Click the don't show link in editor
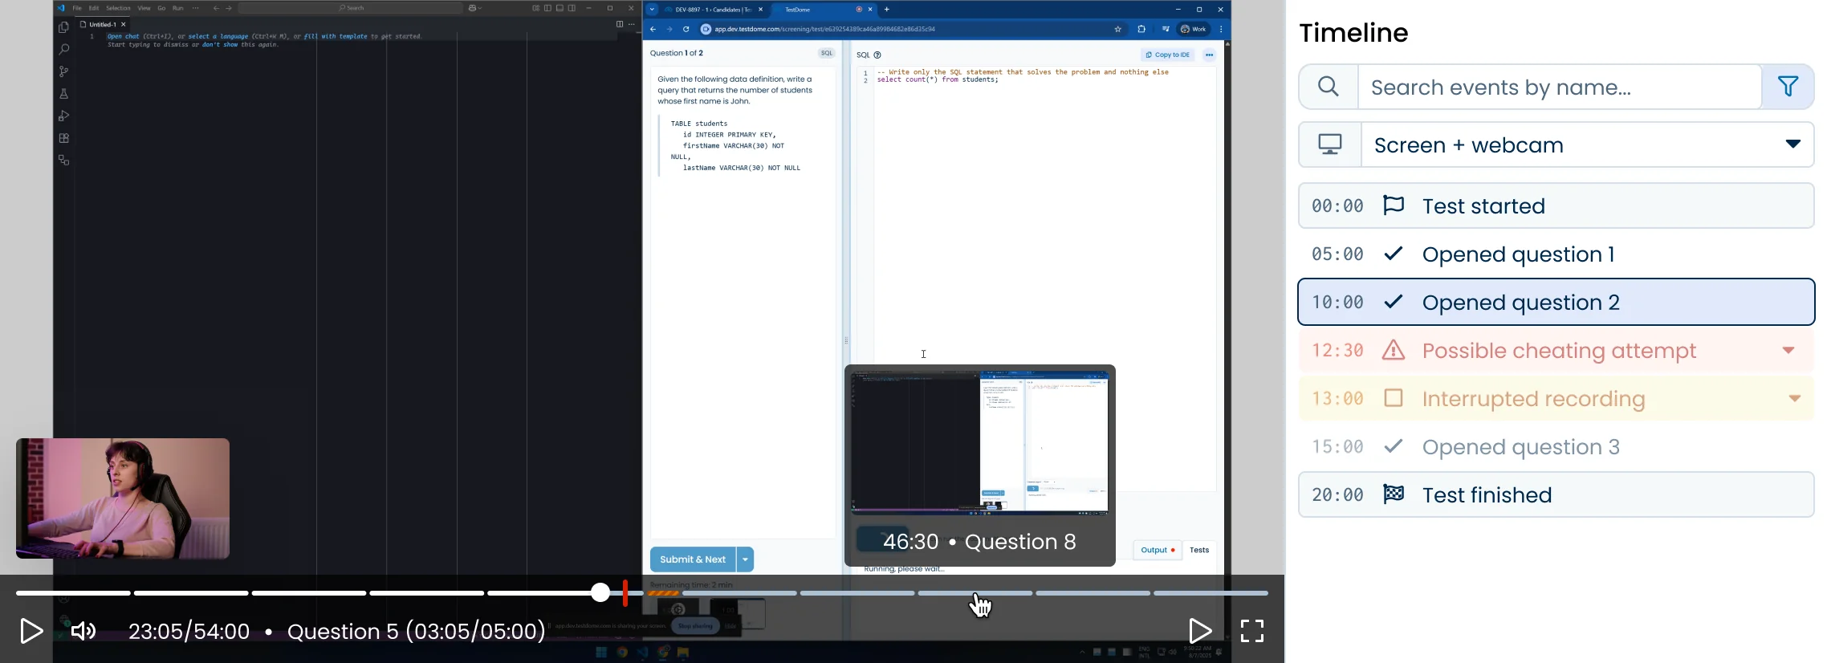Image resolution: width=1827 pixels, height=663 pixels. coord(220,45)
